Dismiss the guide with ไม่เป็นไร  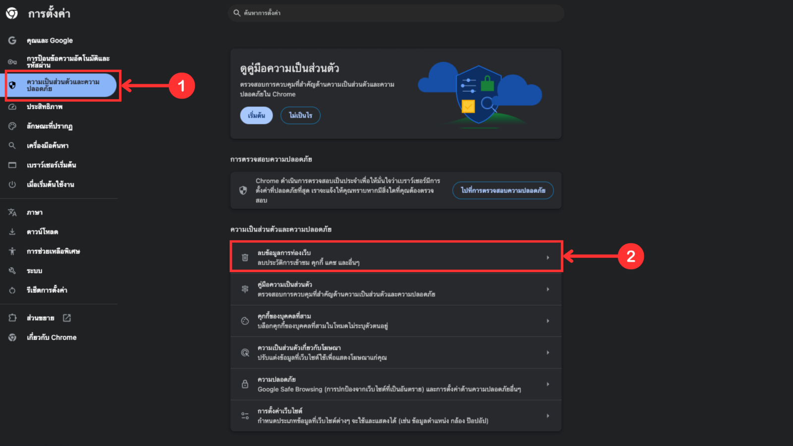(x=300, y=115)
